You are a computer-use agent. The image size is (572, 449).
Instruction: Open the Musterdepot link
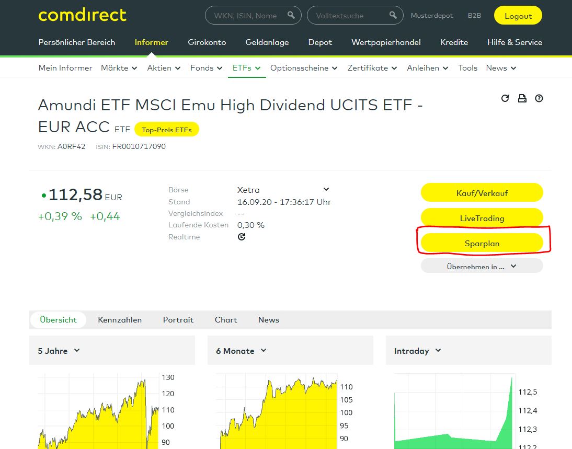[432, 15]
